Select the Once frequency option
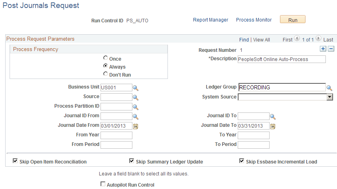This screenshot has width=337, height=189. coord(105,58)
